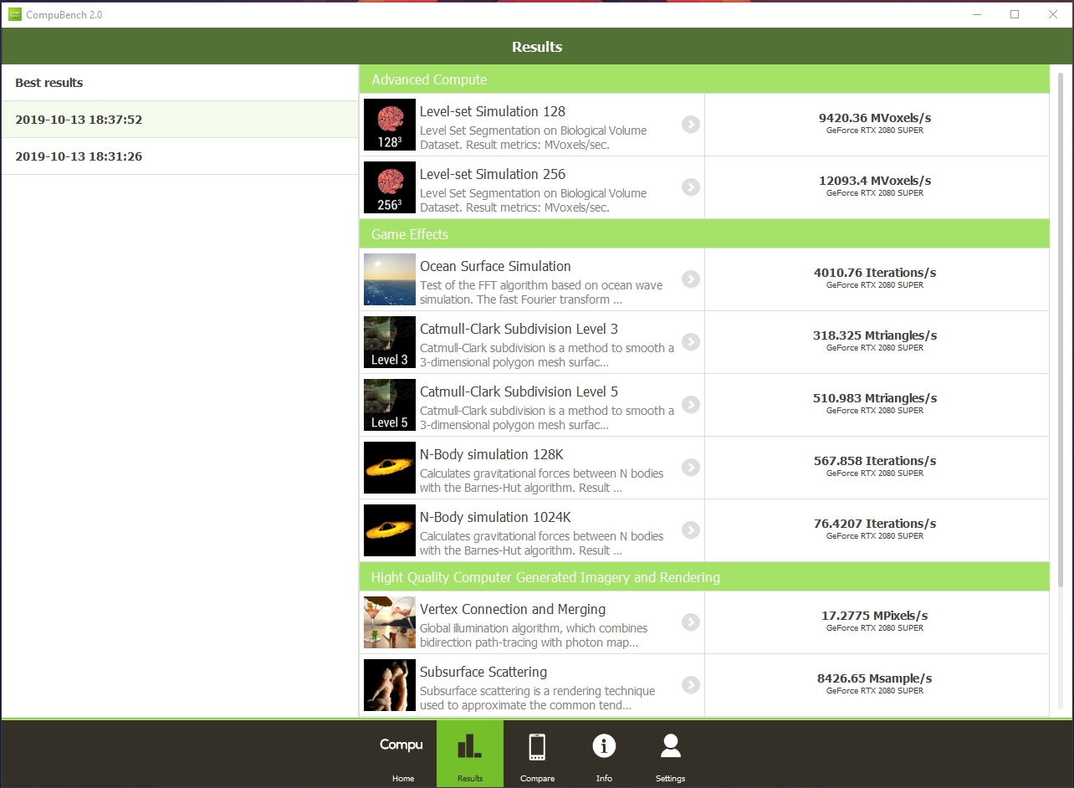
Task: Click the Ocean Surface Simulation thumbnail
Action: [x=390, y=279]
